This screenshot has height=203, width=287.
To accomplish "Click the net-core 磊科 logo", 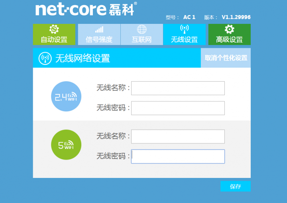I will click(86, 9).
